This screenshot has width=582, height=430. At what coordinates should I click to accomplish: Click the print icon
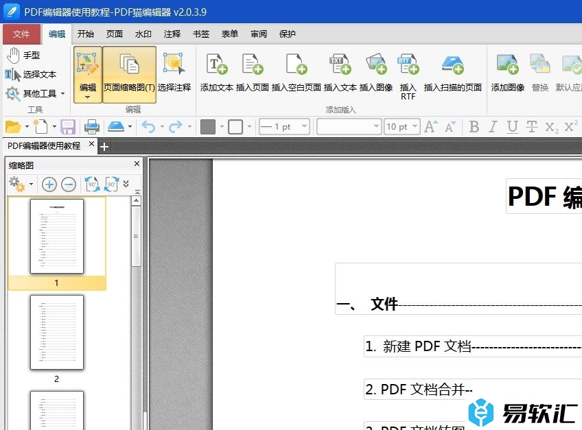tap(92, 127)
